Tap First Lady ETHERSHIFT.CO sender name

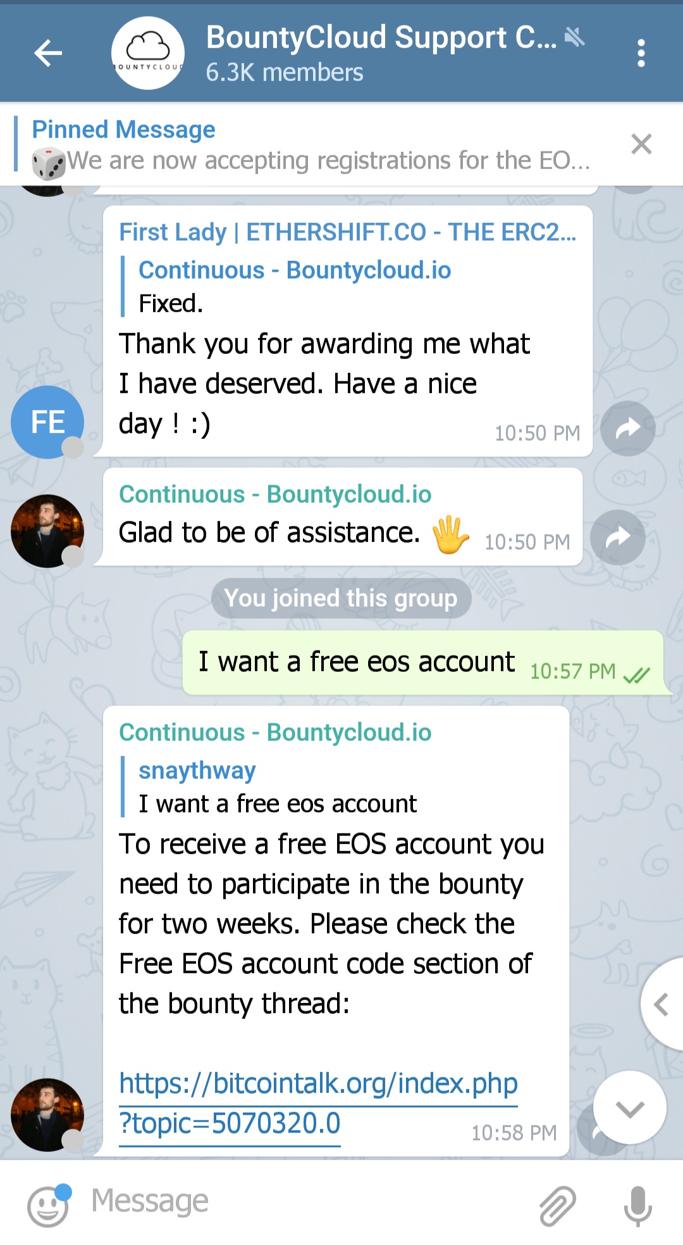pyautogui.click(x=347, y=232)
